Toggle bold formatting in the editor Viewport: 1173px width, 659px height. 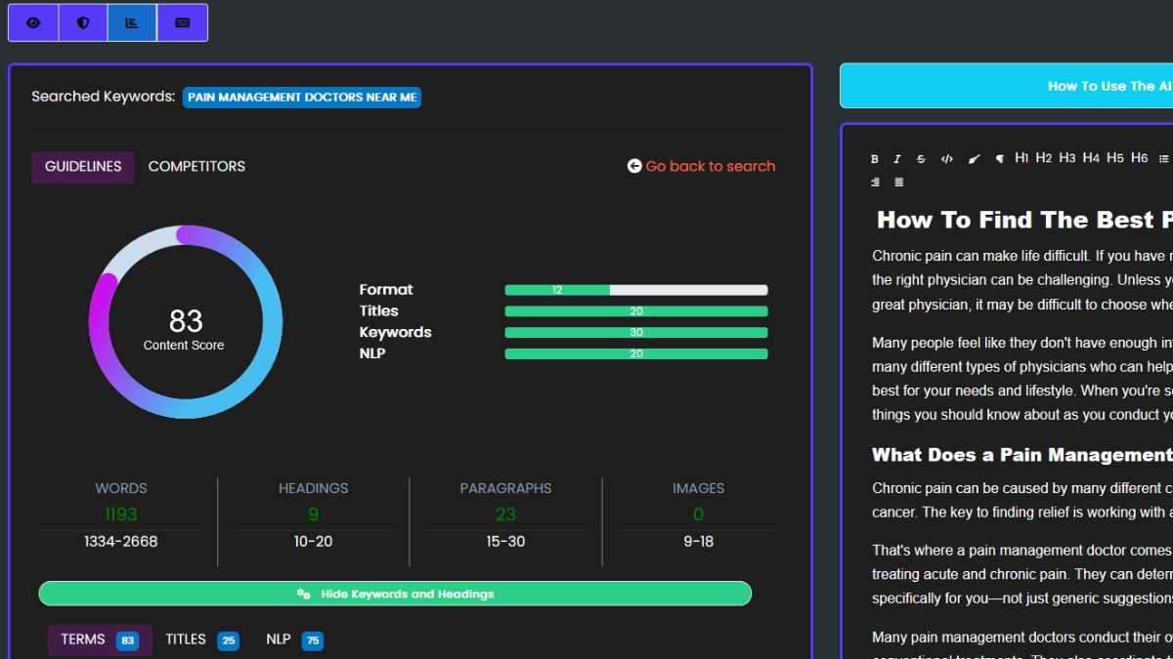[874, 159]
